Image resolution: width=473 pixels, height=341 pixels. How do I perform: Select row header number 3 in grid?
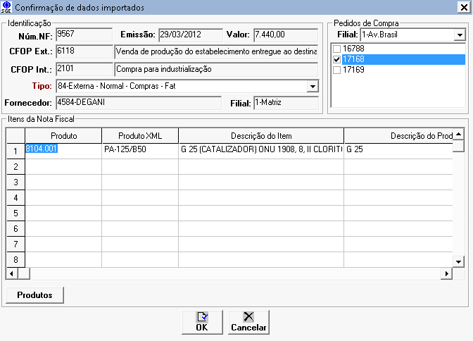pyautogui.click(x=15, y=182)
